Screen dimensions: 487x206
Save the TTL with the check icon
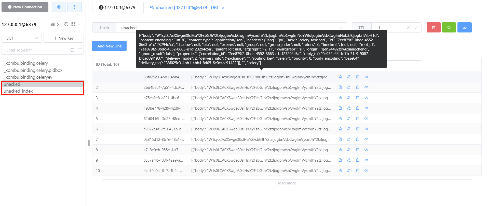(x=416, y=28)
